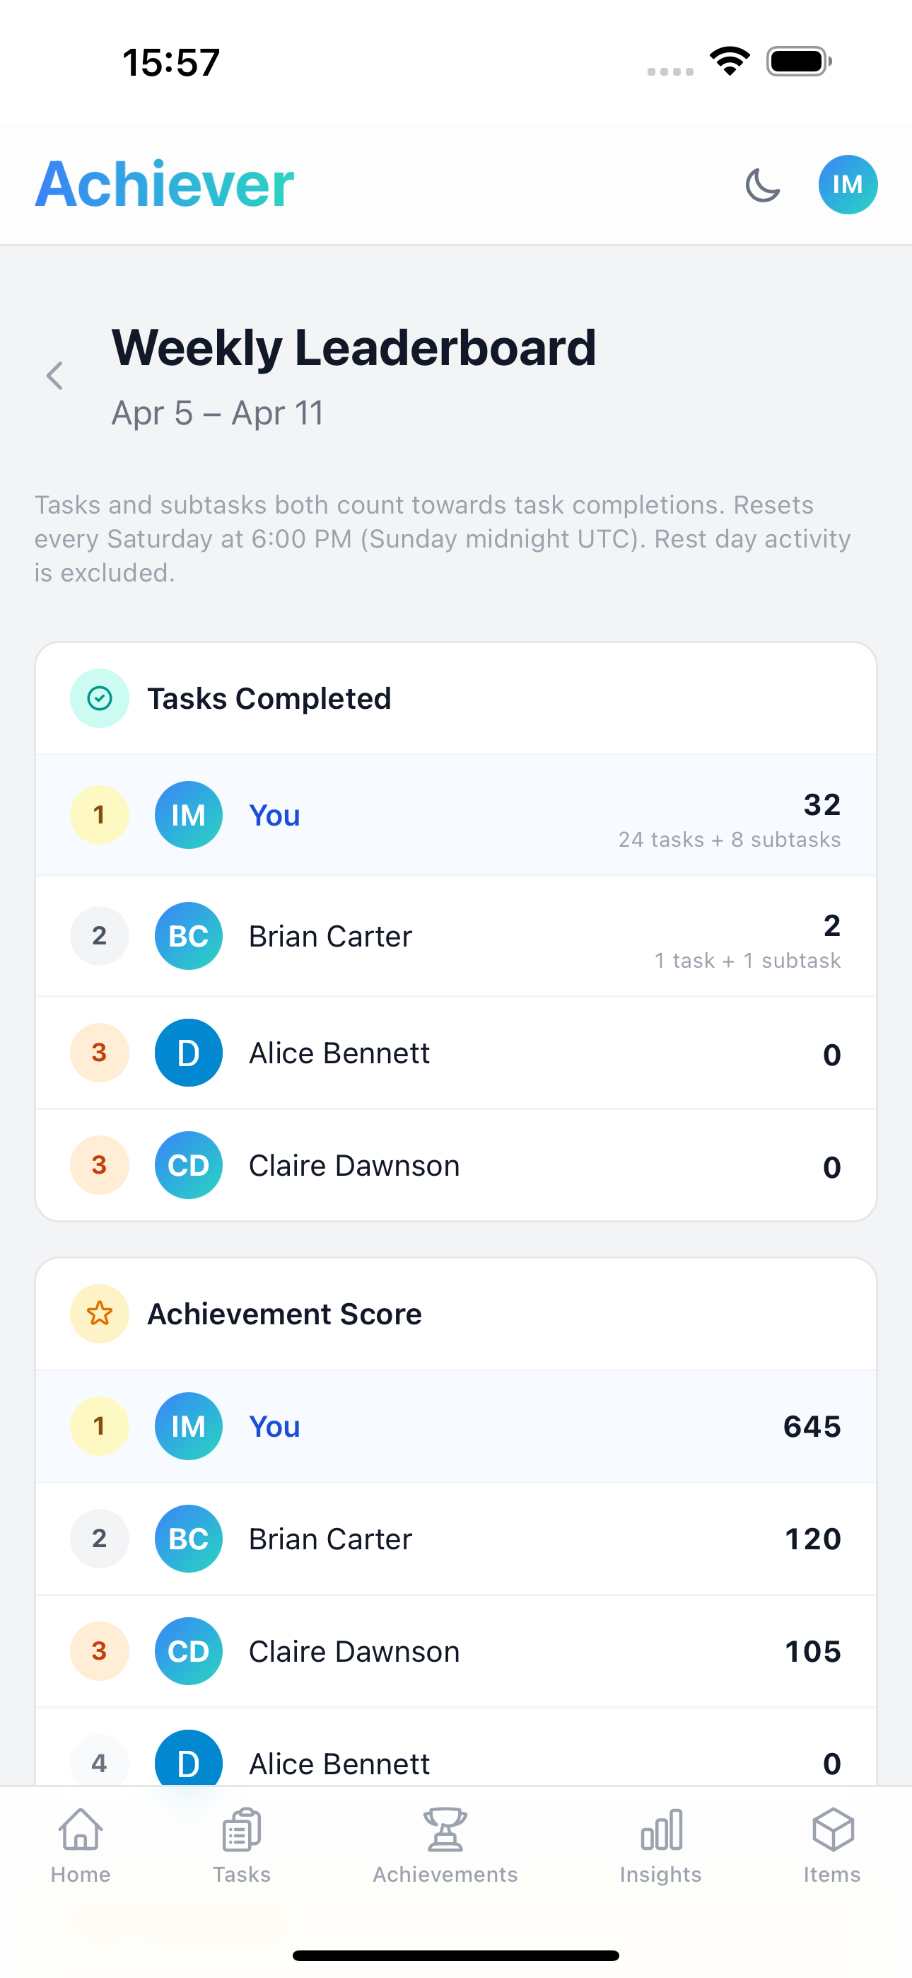This screenshot has height=1978, width=912.
Task: Open your IM profile avatar at top right
Action: pos(848,183)
